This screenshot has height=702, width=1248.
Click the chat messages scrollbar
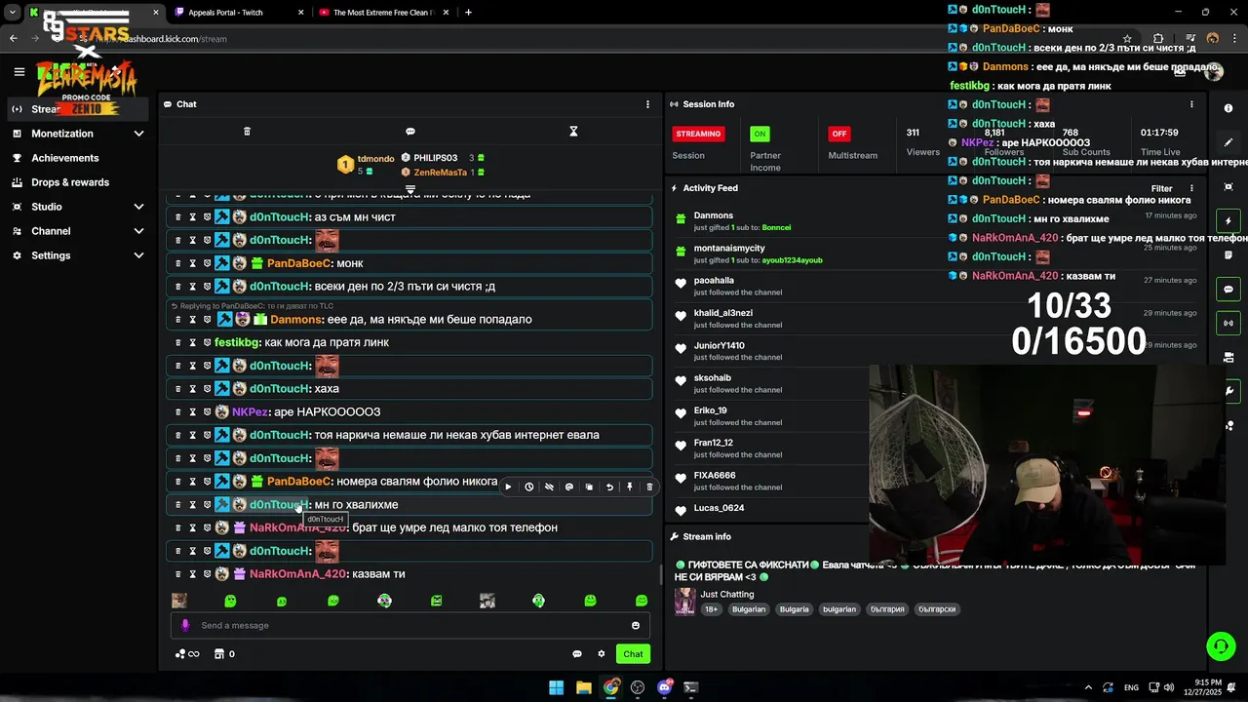click(660, 573)
